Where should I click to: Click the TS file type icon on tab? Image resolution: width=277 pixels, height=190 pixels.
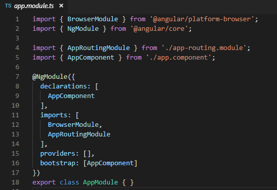[8, 6]
